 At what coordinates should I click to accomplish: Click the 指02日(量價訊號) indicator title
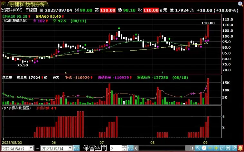coord(15,21)
